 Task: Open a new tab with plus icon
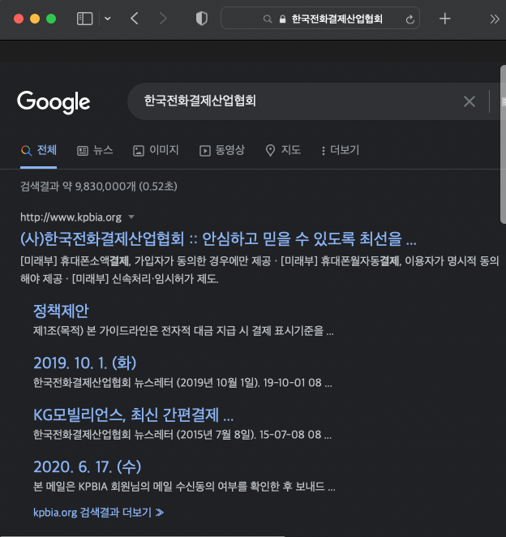tap(444, 19)
